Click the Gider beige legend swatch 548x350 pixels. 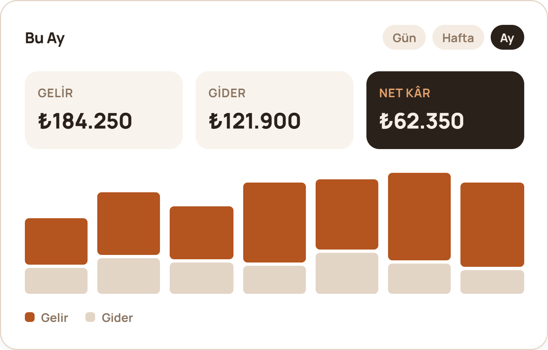(x=90, y=317)
